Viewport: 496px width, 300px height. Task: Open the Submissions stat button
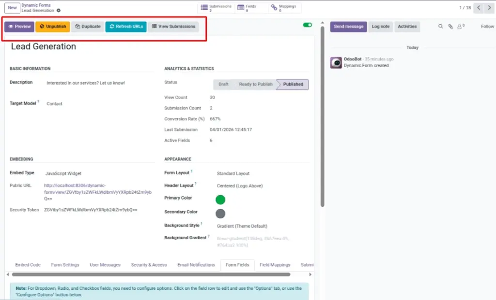click(x=217, y=8)
